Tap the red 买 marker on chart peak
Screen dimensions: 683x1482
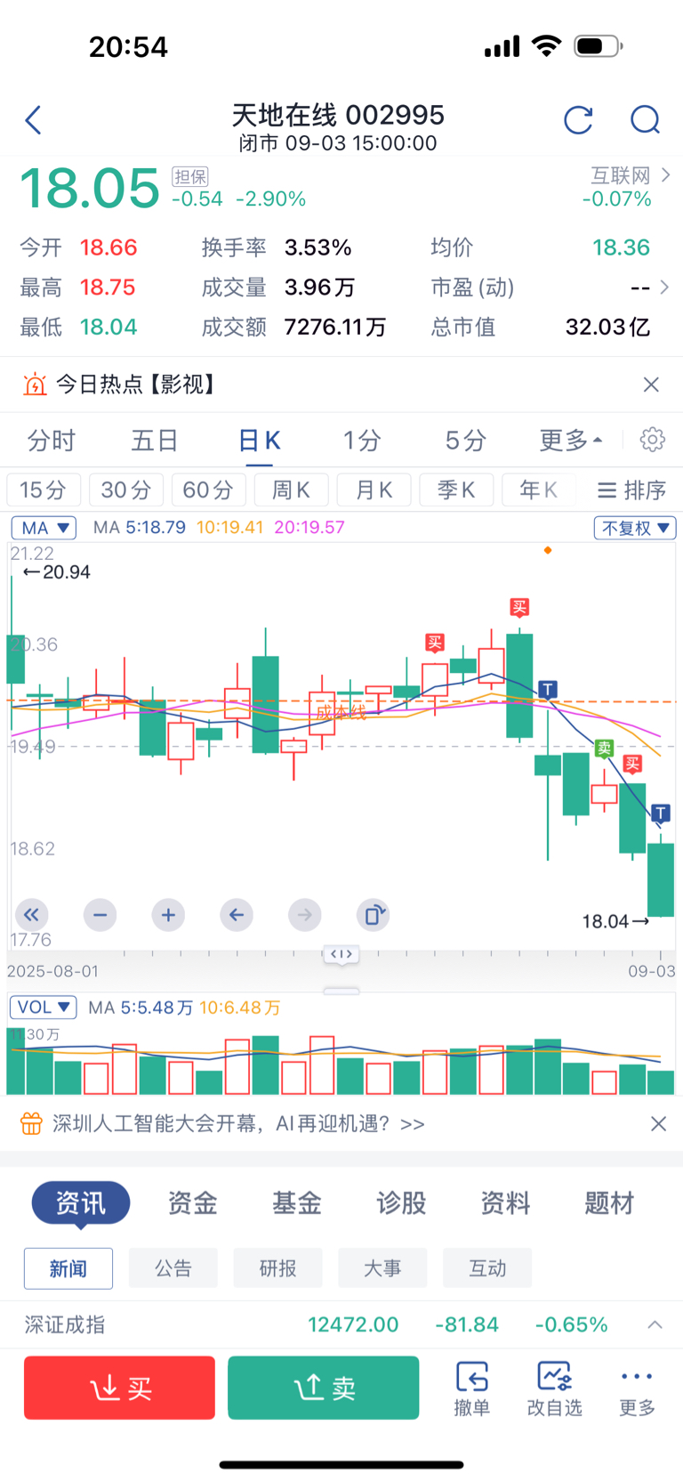click(519, 608)
